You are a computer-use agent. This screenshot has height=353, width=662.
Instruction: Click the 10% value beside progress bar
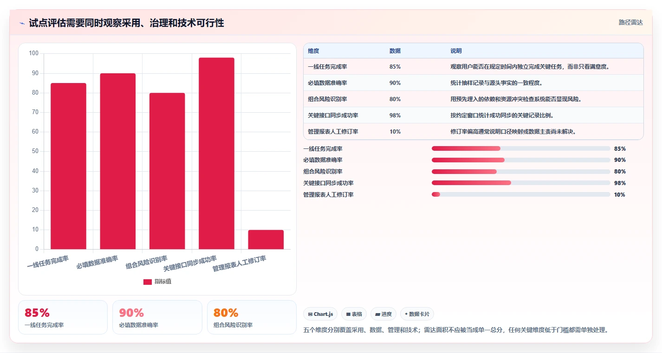620,195
